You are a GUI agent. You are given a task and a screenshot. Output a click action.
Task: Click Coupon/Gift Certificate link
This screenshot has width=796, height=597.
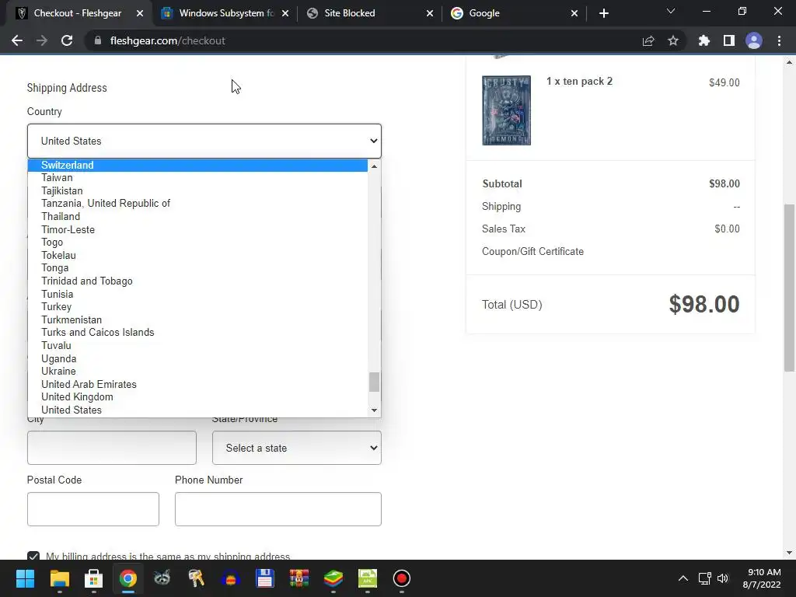[x=532, y=251]
